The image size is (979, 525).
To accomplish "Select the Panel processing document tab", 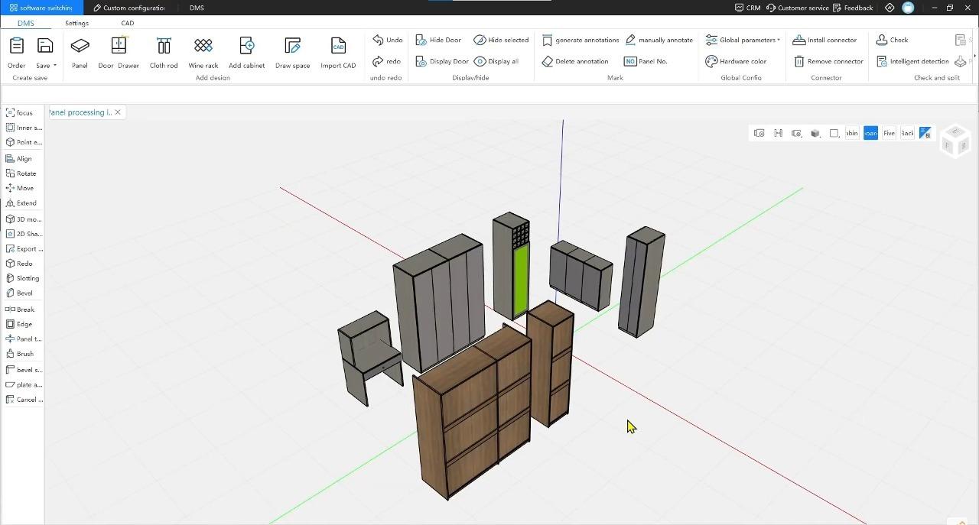I will (x=80, y=112).
